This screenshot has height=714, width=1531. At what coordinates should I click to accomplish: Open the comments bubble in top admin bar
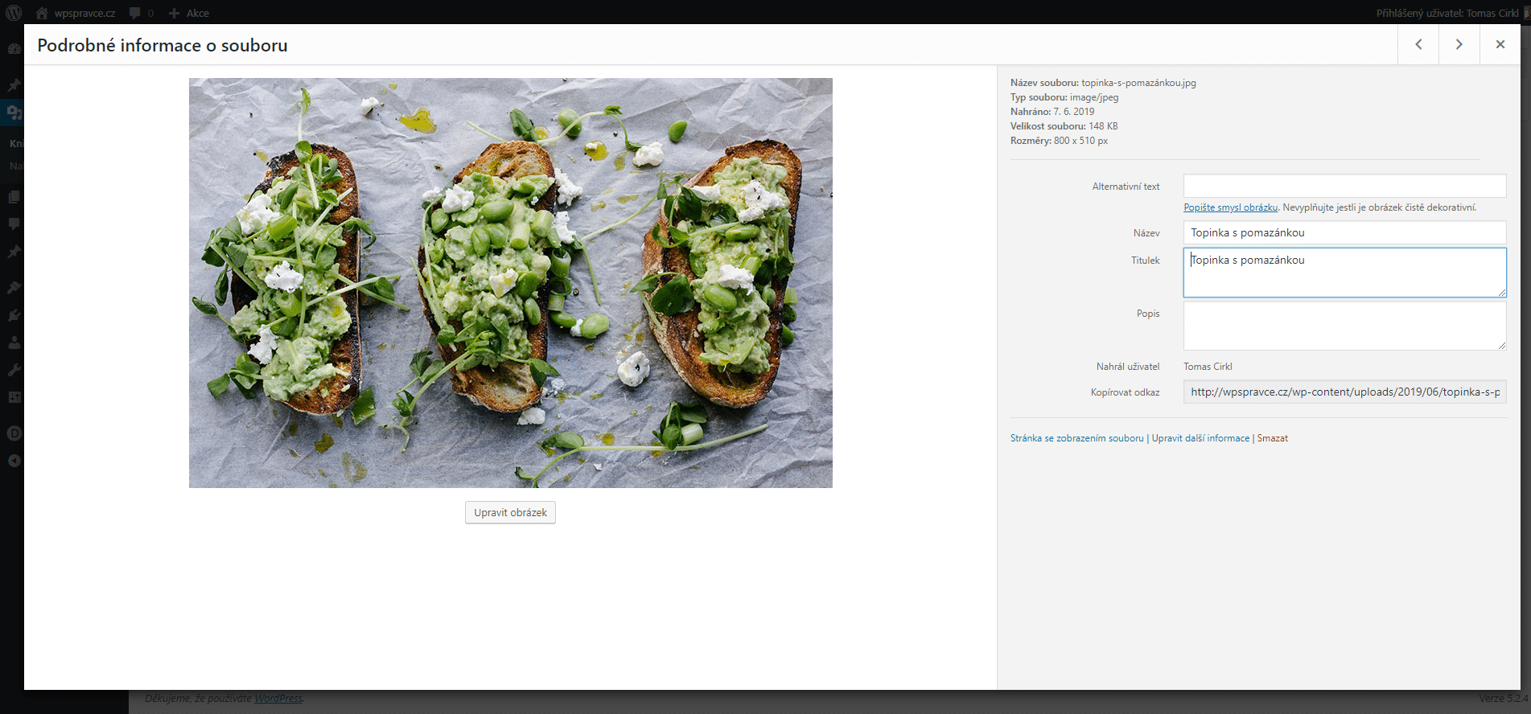(135, 13)
